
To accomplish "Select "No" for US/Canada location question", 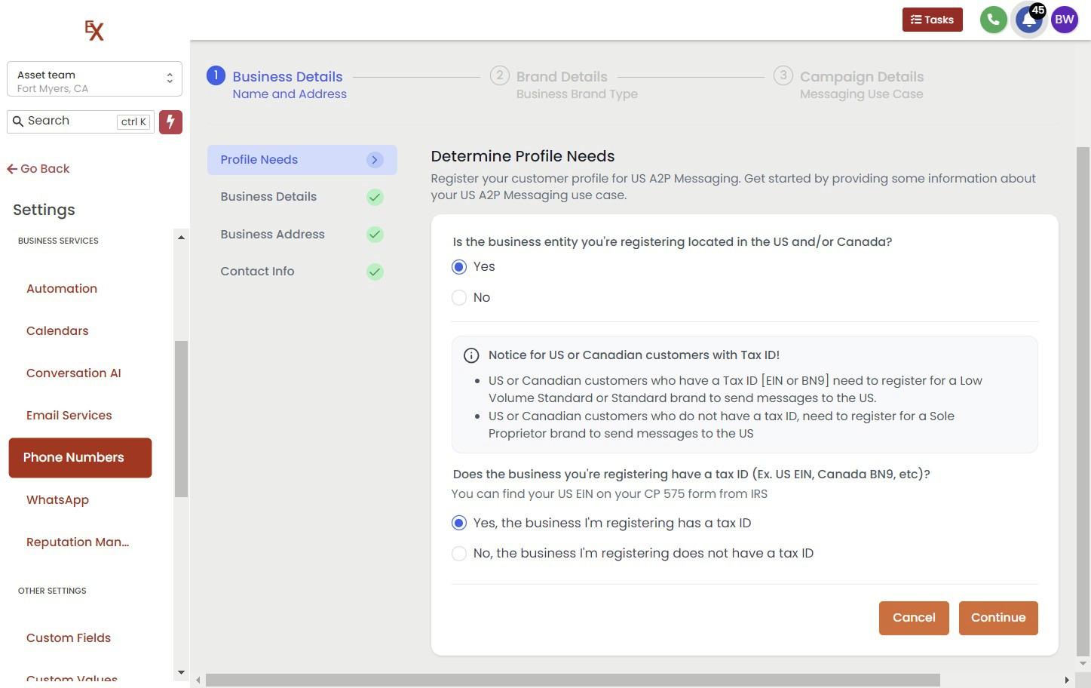I will [459, 298].
